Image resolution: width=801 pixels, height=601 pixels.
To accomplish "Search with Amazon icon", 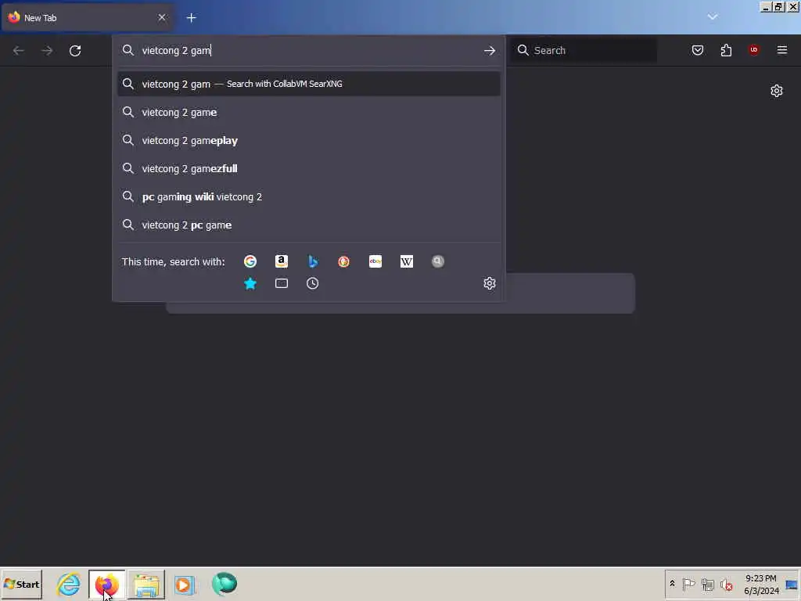I will 282,261.
